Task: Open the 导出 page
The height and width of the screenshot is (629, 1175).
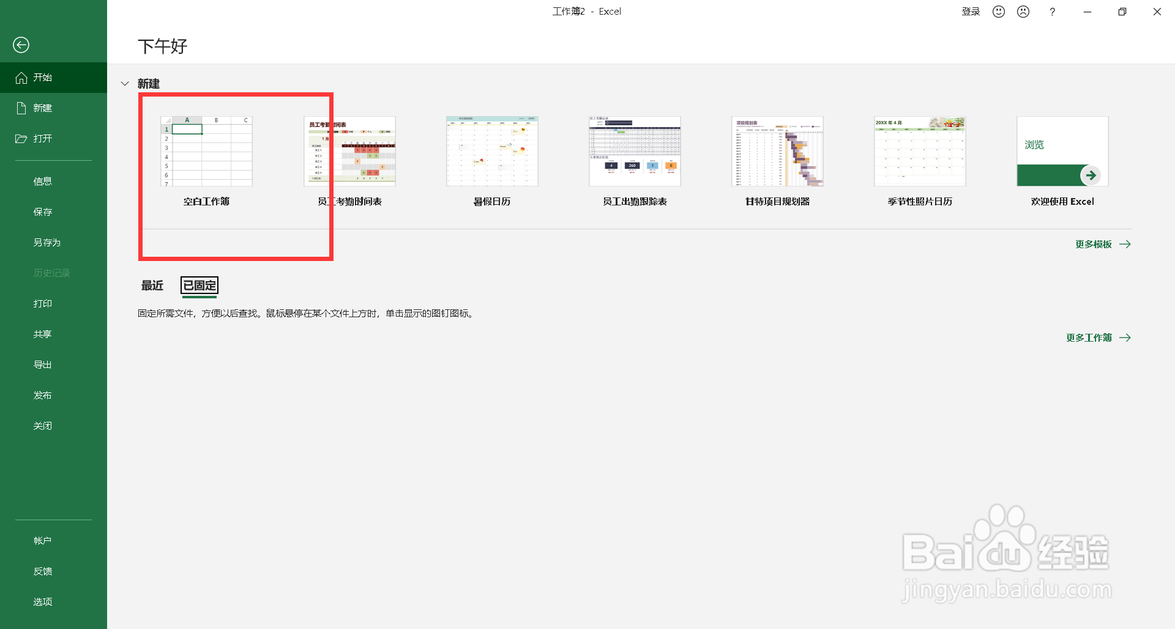Action: tap(53, 365)
